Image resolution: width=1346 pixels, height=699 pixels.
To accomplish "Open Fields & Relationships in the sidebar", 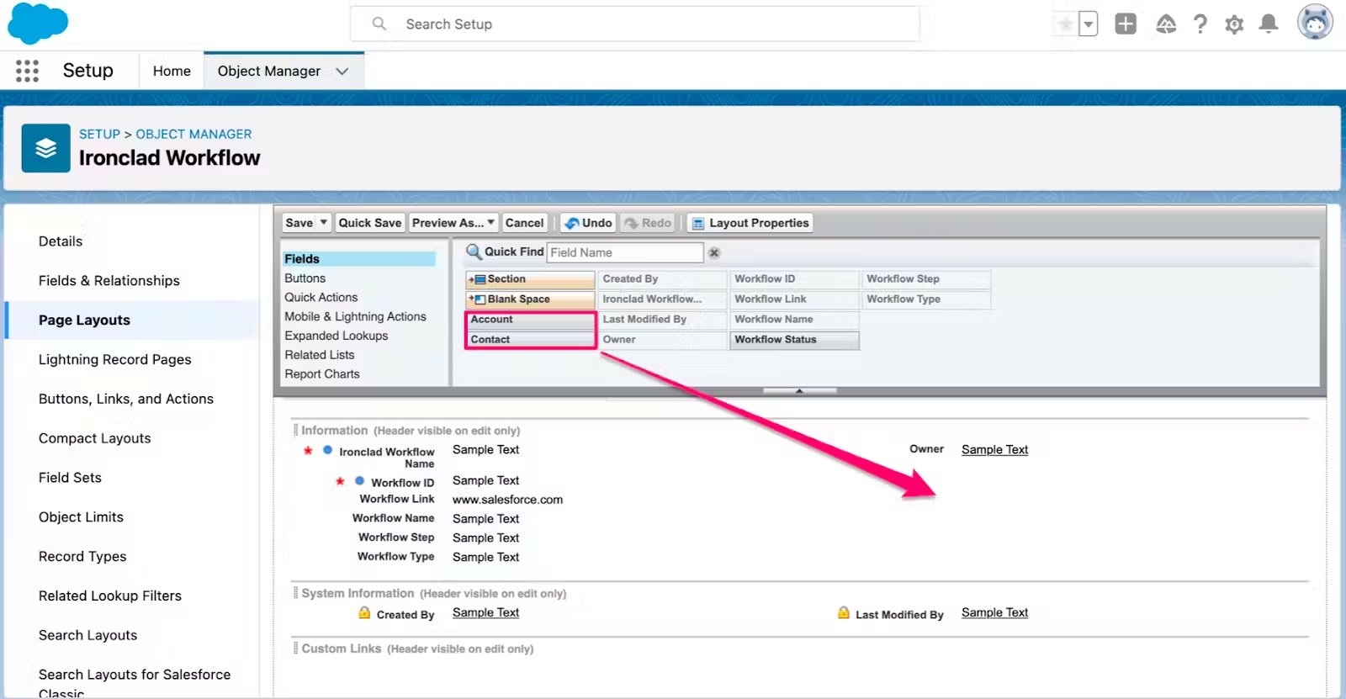I will pyautogui.click(x=109, y=281).
